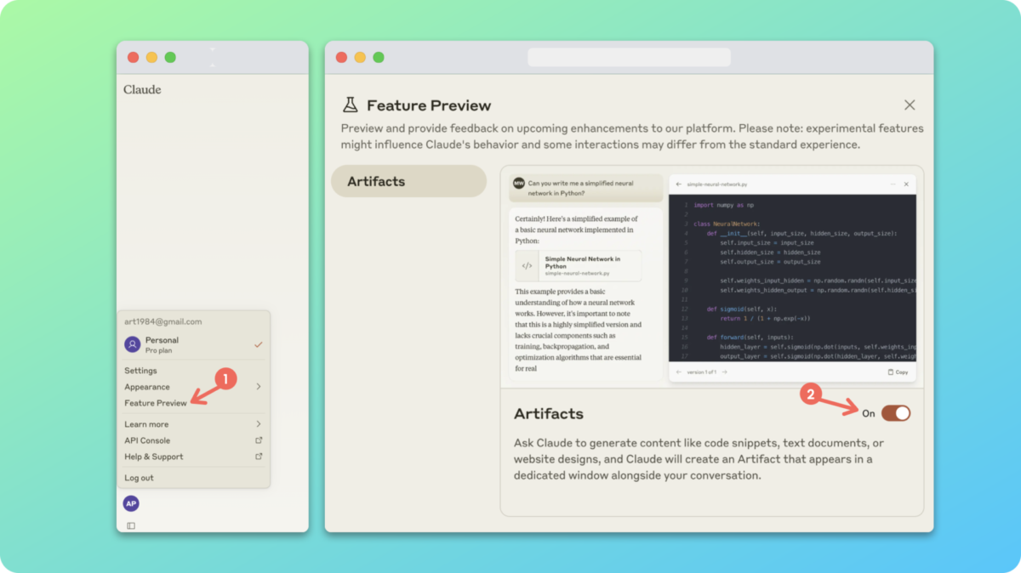
Task: Toggle the sidebar panel icon
Action: pos(131,525)
